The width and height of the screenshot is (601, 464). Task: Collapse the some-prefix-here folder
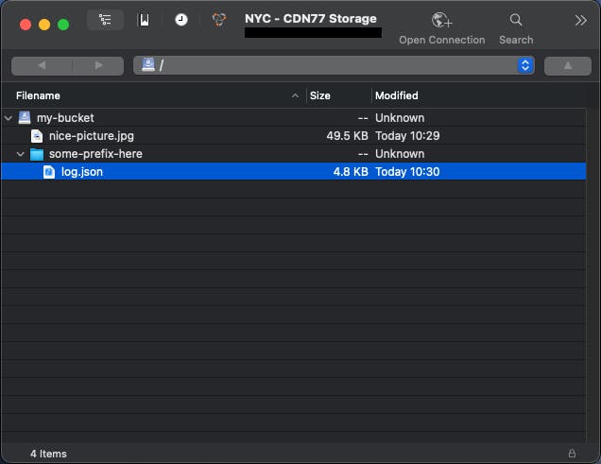click(20, 154)
